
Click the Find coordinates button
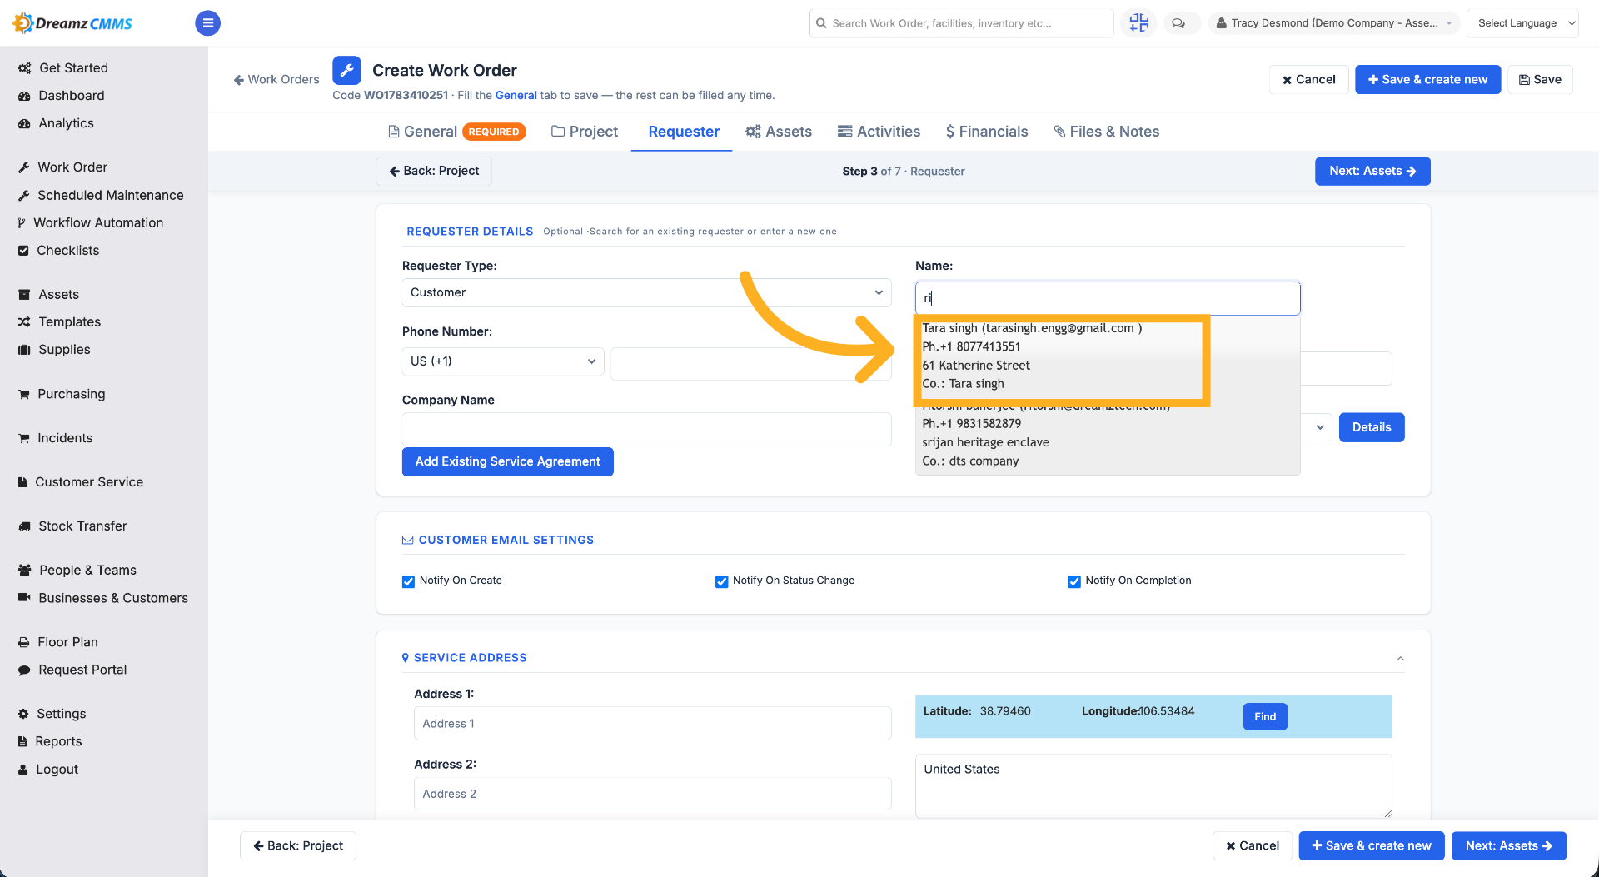(1265, 717)
